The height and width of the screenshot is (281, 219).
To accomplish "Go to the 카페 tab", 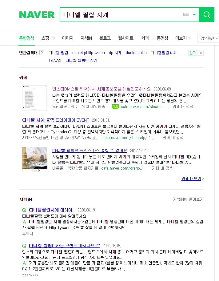I will (145, 38).
